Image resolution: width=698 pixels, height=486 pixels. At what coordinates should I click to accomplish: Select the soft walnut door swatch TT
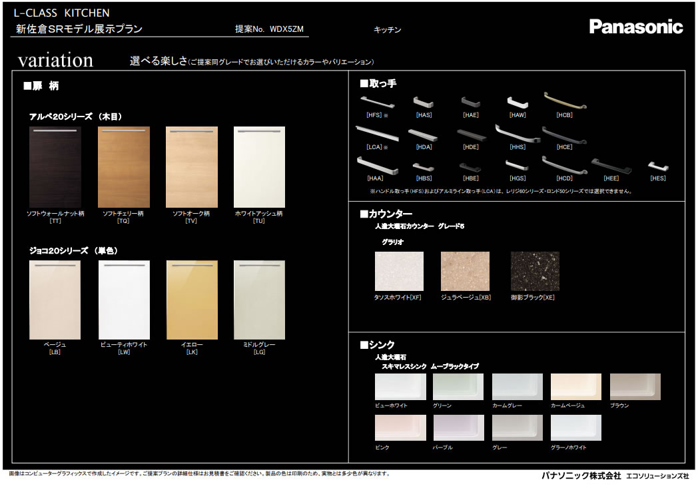point(55,167)
